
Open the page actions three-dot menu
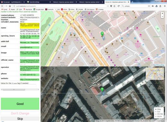pyautogui.click(x=108, y=6)
